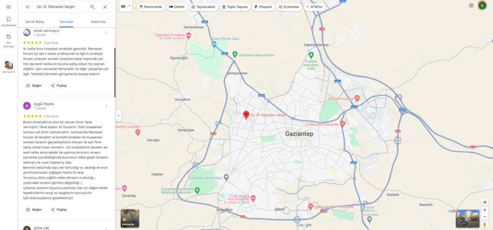Open the hamburger main menu

tap(9, 7)
